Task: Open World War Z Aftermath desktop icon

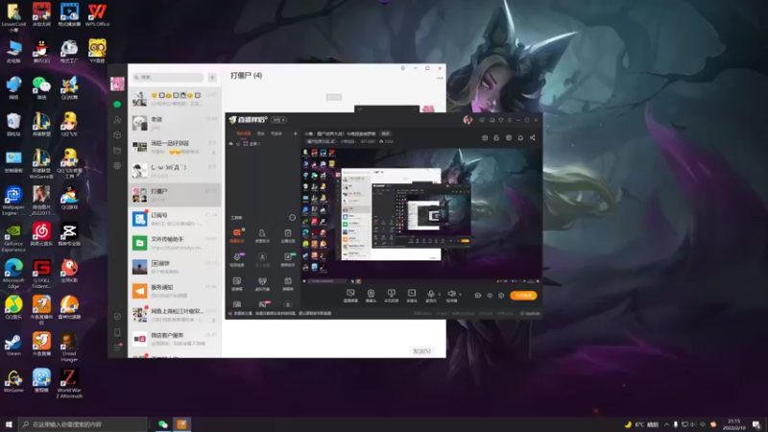Action: [x=69, y=383]
